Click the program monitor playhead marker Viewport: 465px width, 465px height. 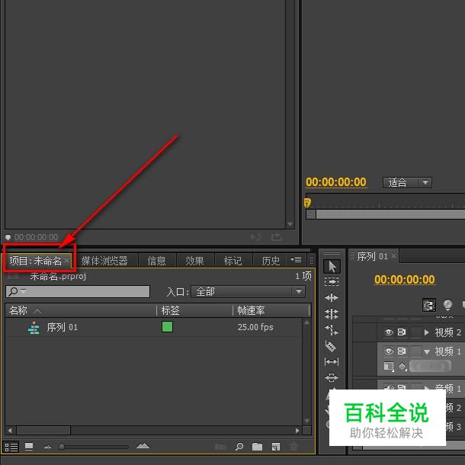click(307, 203)
